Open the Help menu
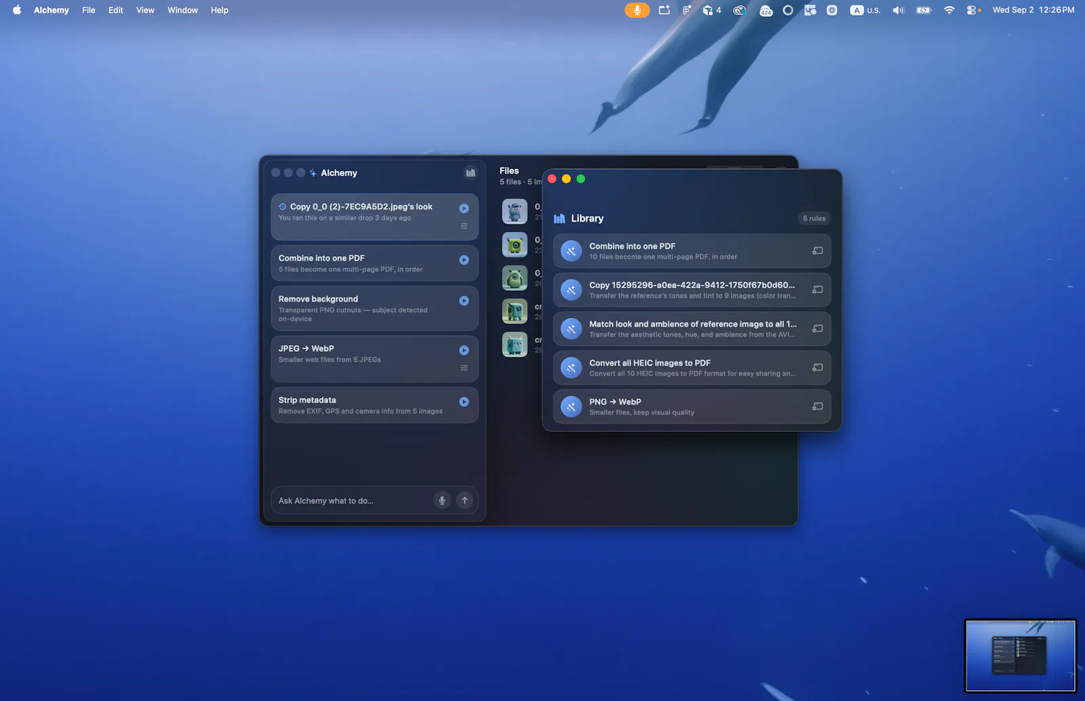 220,10
